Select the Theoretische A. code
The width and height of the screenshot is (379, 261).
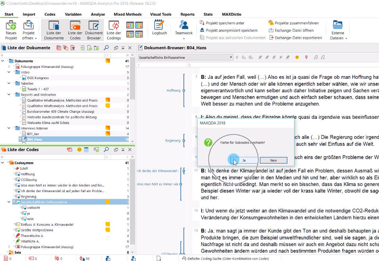32,236
